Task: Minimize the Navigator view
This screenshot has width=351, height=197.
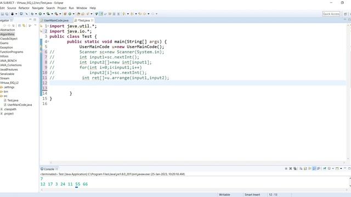Action: [x=30, y=20]
